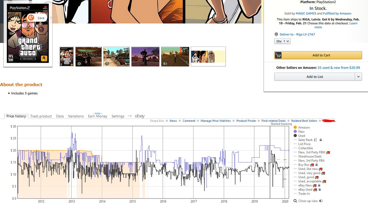Screen dimensions: 368x203
Task: Show the New, 3rd Party FBA series
Action: tap(309, 160)
